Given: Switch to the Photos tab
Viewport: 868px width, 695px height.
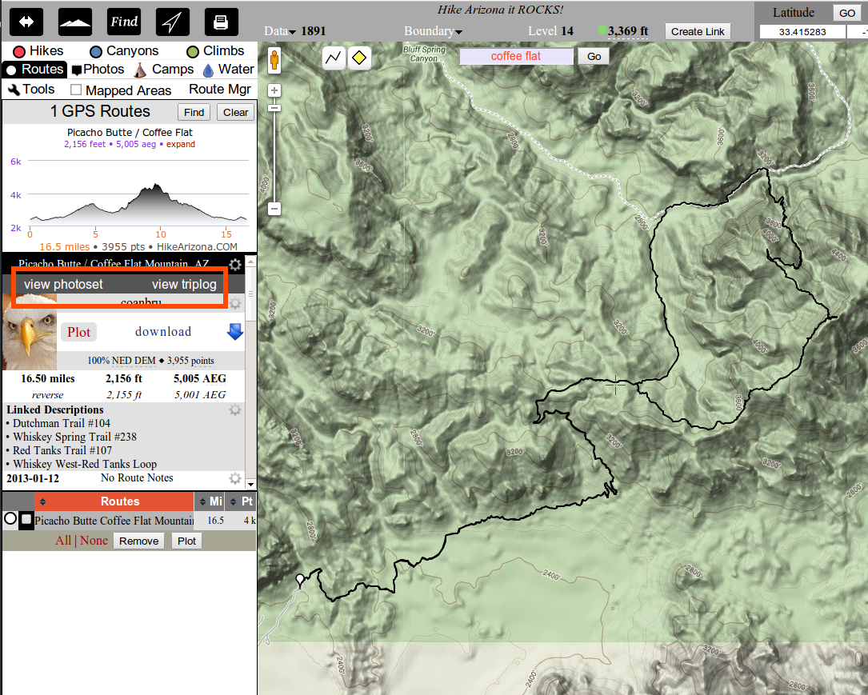Looking at the screenshot, I should click(98, 70).
